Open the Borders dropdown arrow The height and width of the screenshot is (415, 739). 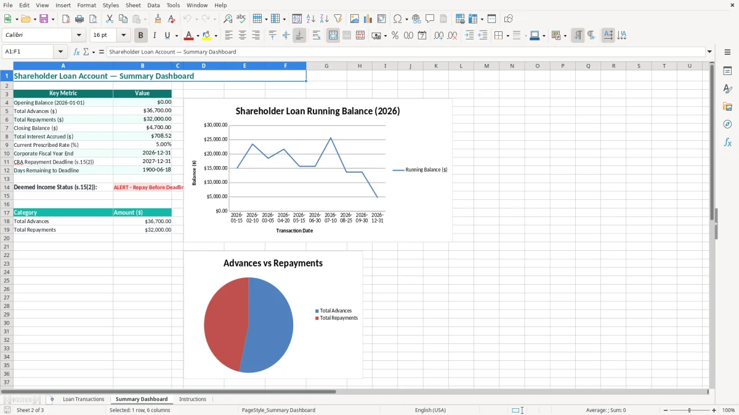coord(509,36)
